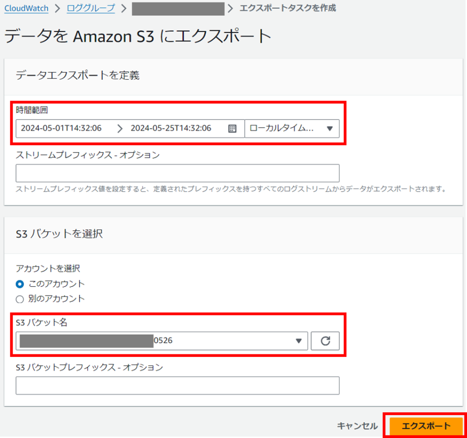Navigate to CloudWatch via breadcrumb link

[26, 8]
